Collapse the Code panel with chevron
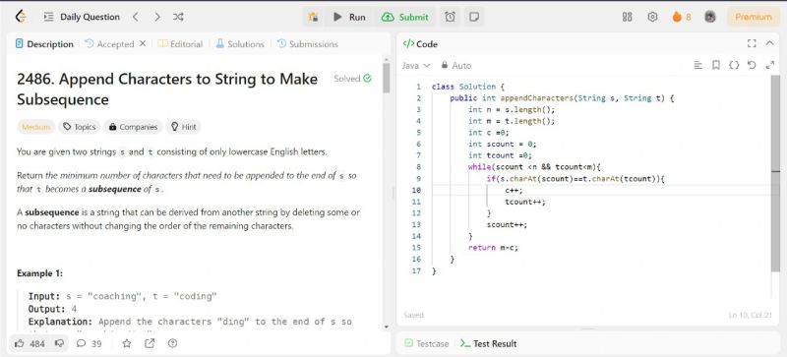Screen dimensions: 787x357 [770, 43]
